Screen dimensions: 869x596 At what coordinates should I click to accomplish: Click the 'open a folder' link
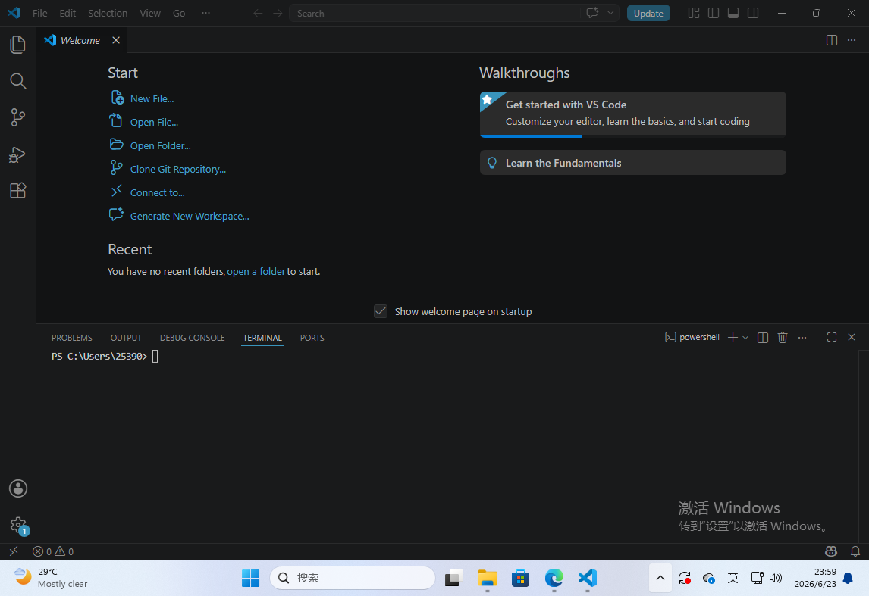256,272
